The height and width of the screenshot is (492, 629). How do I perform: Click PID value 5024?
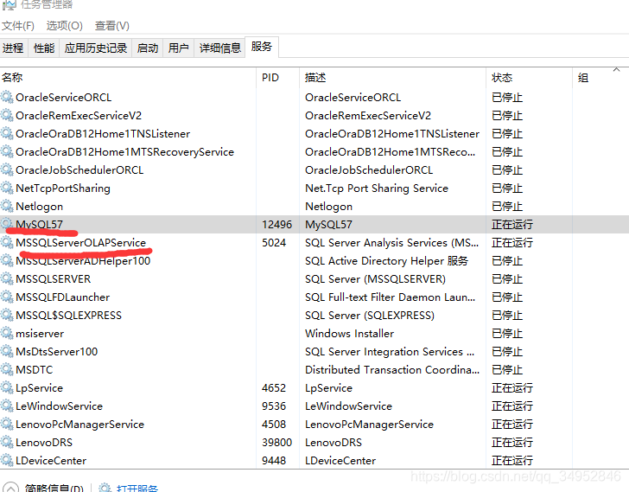[274, 242]
